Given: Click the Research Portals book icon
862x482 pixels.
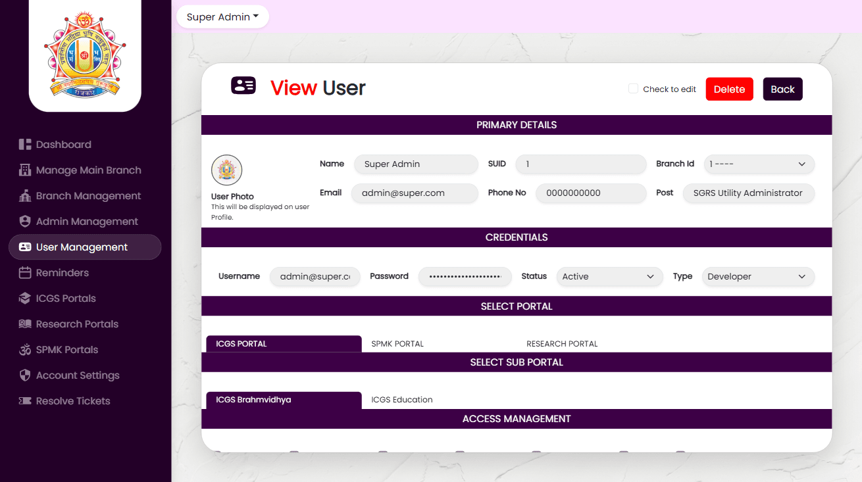Looking at the screenshot, I should click(25, 324).
